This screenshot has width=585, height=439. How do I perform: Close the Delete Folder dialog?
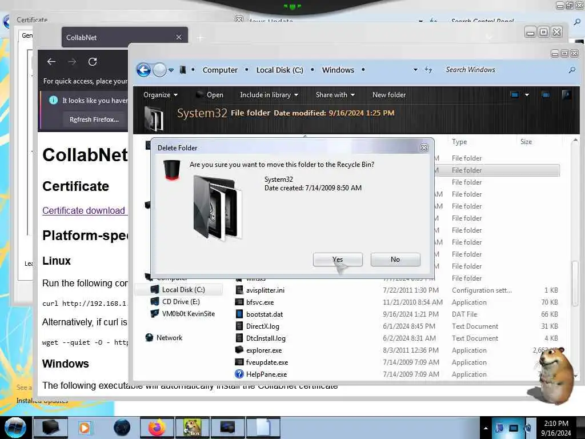pos(424,148)
